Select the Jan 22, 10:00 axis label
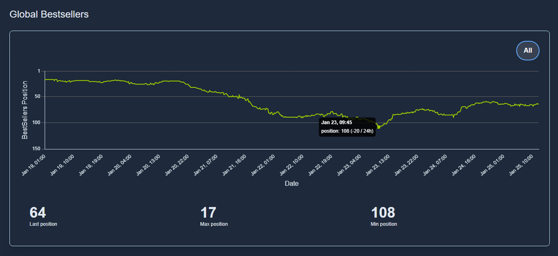The height and width of the screenshot is (256, 558). [292, 164]
